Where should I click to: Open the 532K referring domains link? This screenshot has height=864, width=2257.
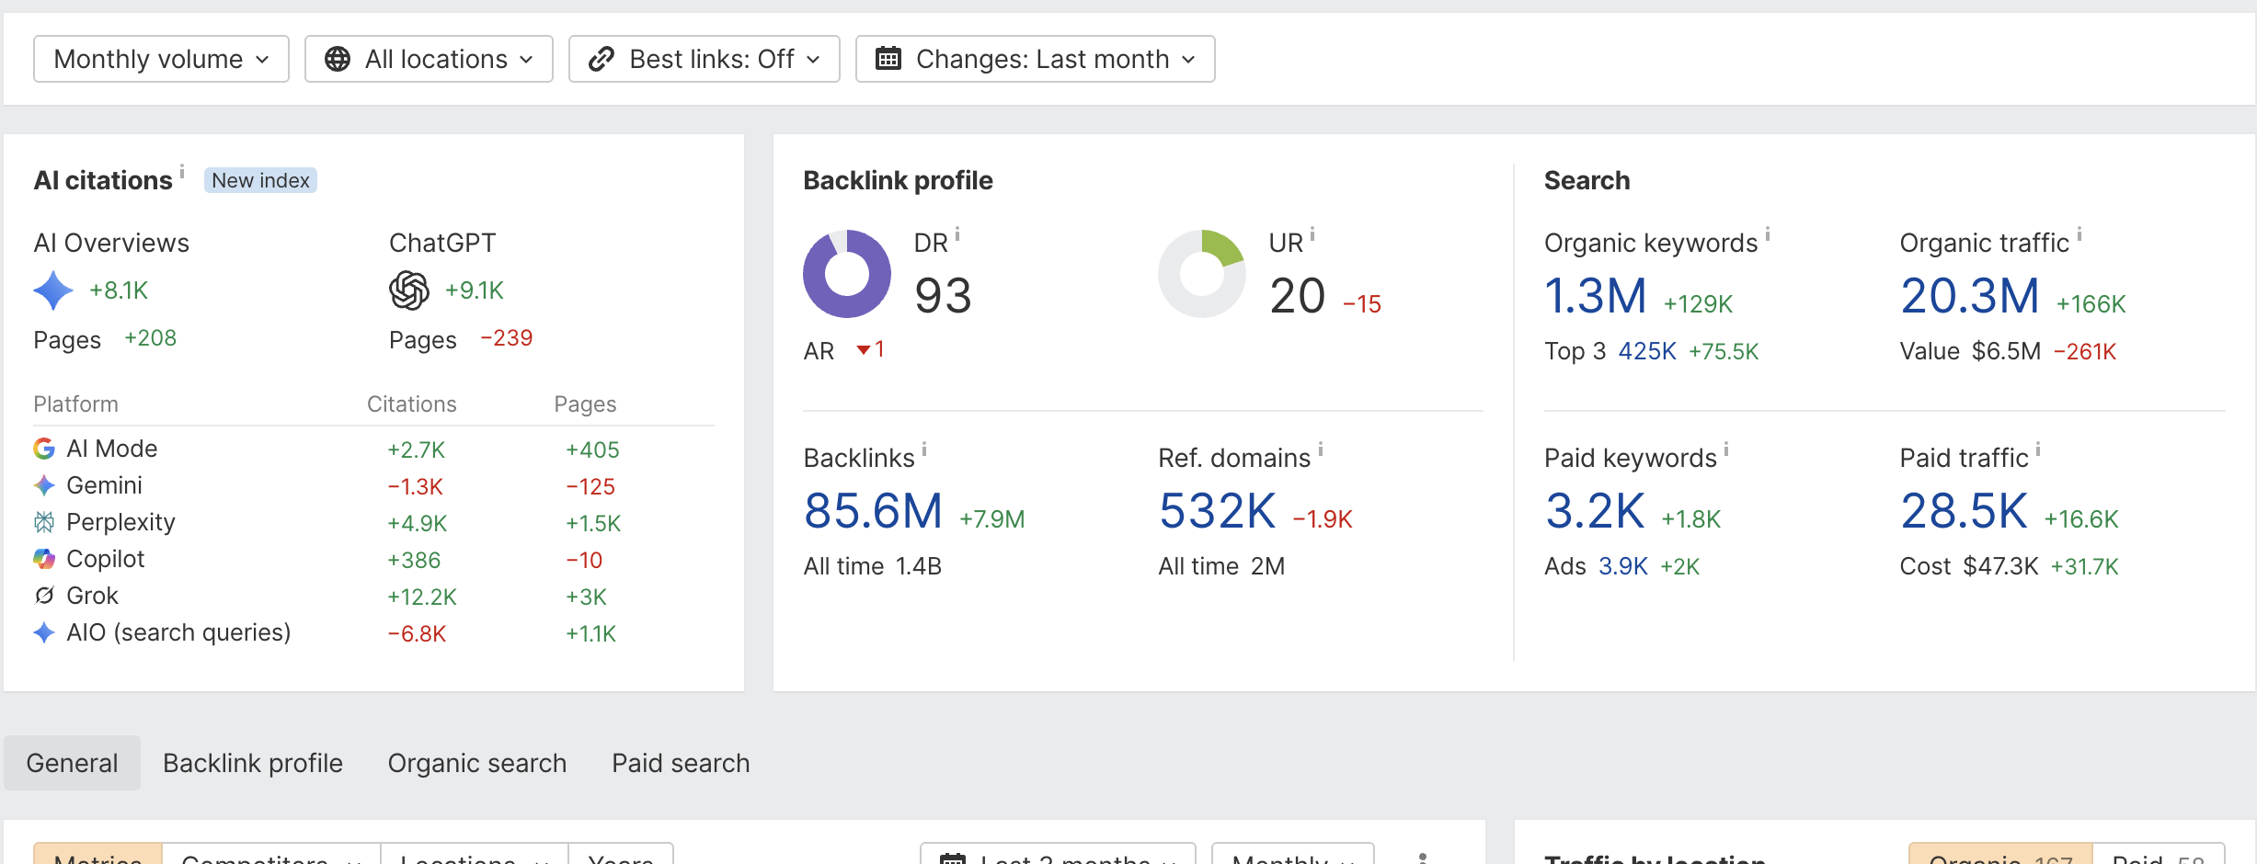point(1217,511)
